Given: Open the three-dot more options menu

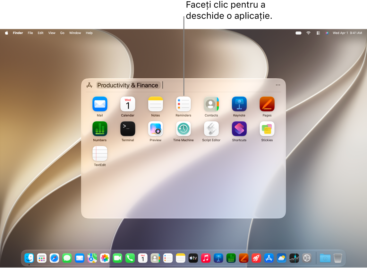Looking at the screenshot, I should click(x=278, y=85).
